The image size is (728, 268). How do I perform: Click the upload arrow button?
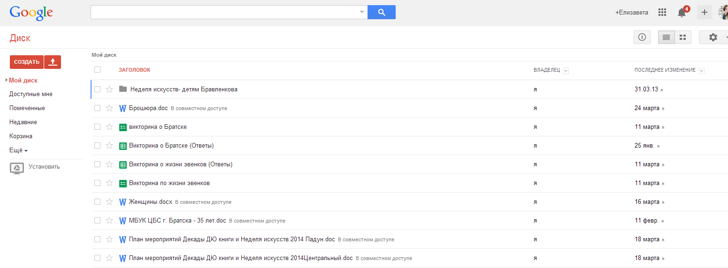(53, 62)
